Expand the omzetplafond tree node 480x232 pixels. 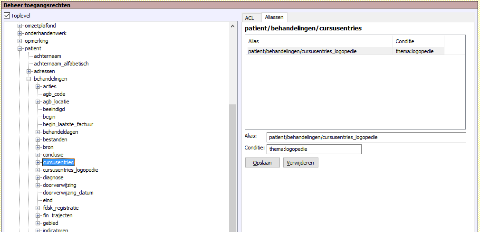(x=20, y=26)
